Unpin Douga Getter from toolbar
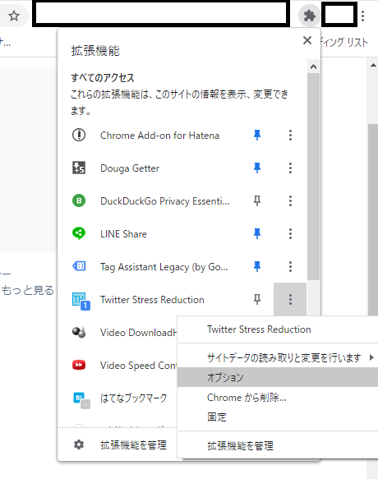This screenshot has width=378, height=479. 257,168
